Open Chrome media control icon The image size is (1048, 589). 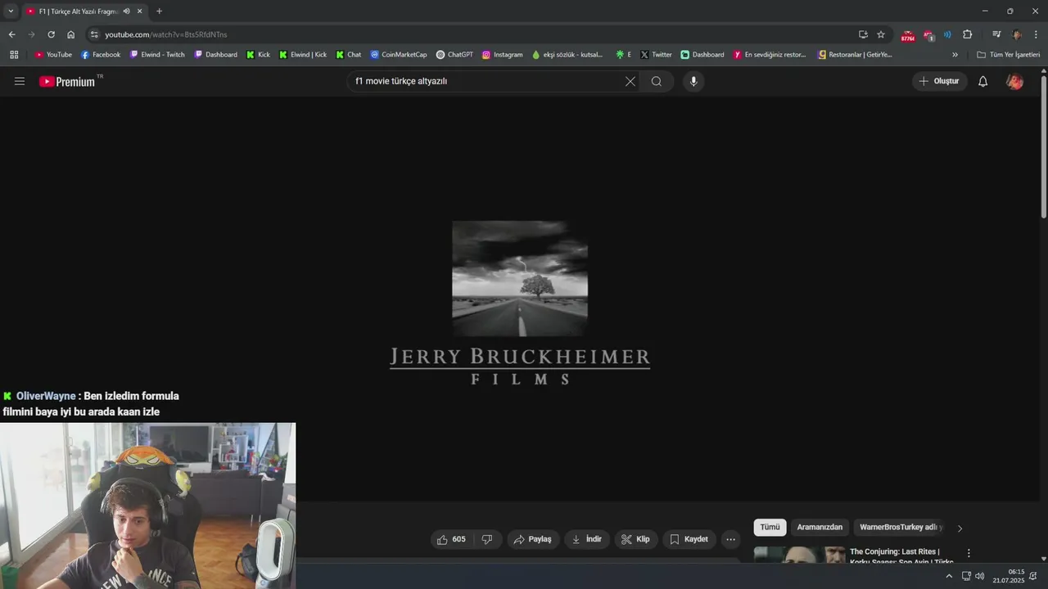click(996, 34)
